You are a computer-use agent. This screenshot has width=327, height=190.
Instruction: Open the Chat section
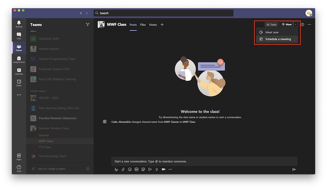[x=19, y=36]
